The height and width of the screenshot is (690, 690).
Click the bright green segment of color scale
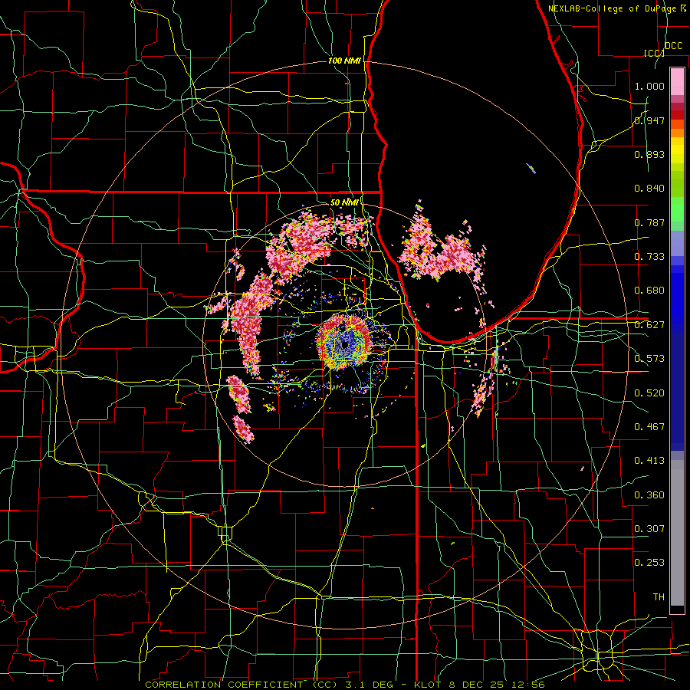point(677,209)
